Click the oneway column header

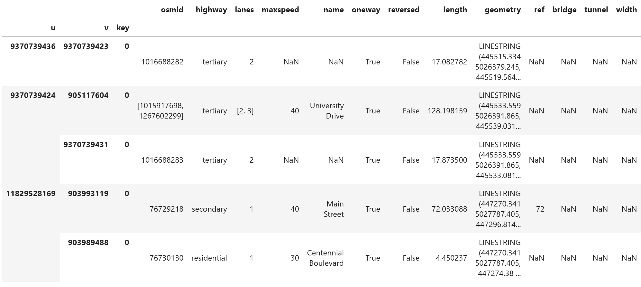pyautogui.click(x=366, y=10)
